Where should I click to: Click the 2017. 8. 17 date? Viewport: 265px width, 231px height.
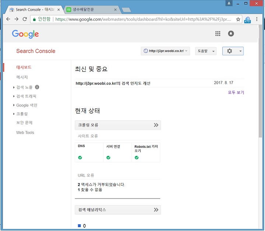[224, 83]
